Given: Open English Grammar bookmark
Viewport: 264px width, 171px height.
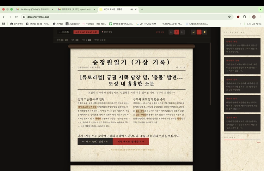Looking at the screenshot, I should click(197, 24).
